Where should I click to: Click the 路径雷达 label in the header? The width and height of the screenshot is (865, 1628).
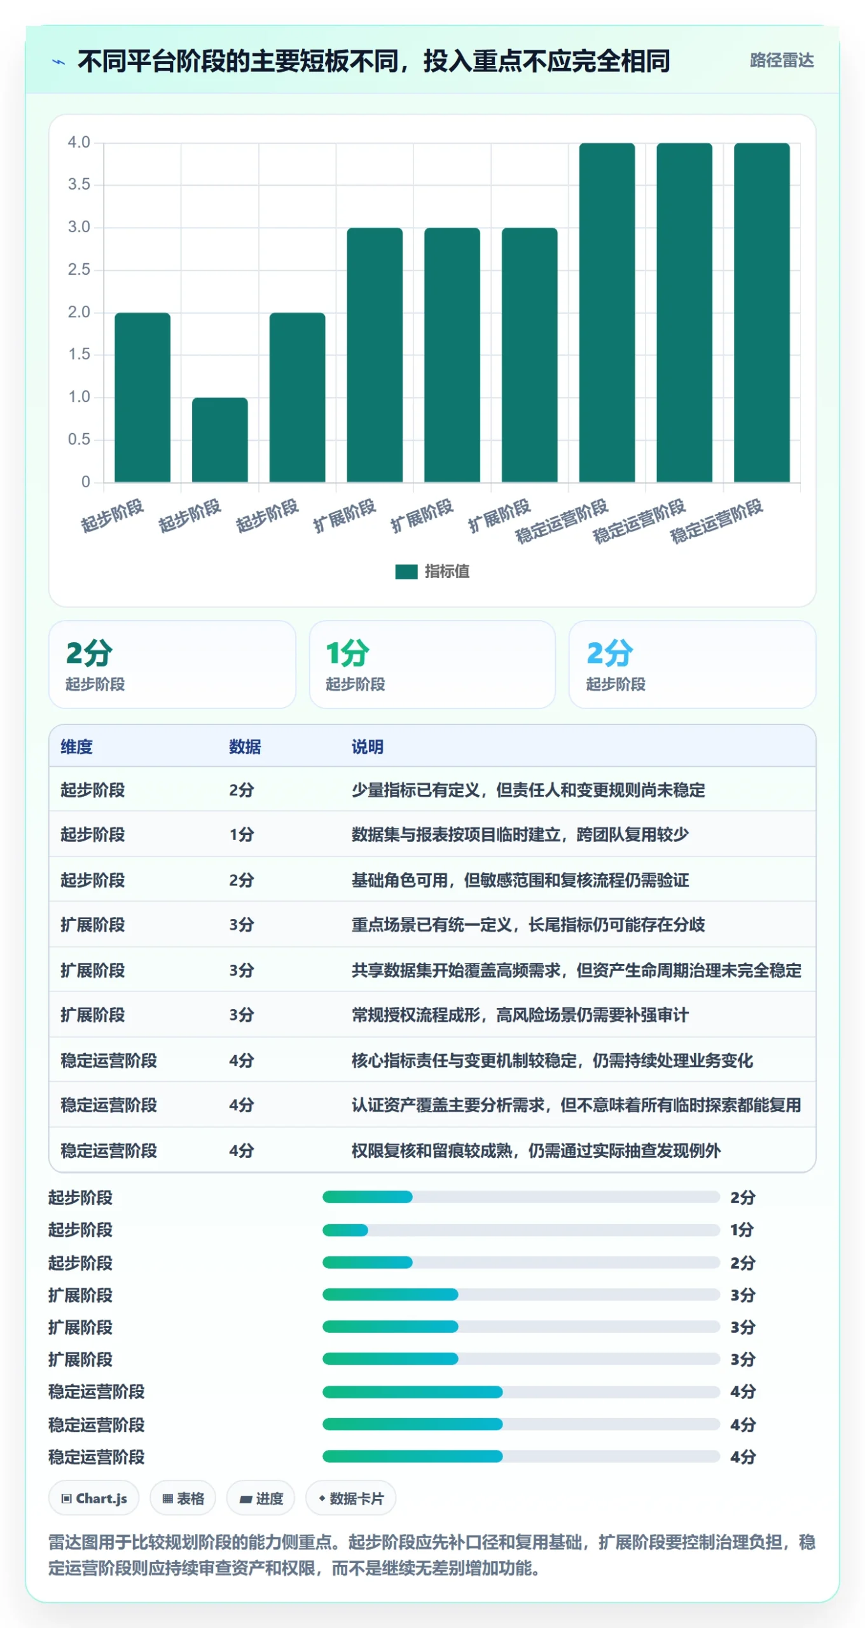[782, 60]
